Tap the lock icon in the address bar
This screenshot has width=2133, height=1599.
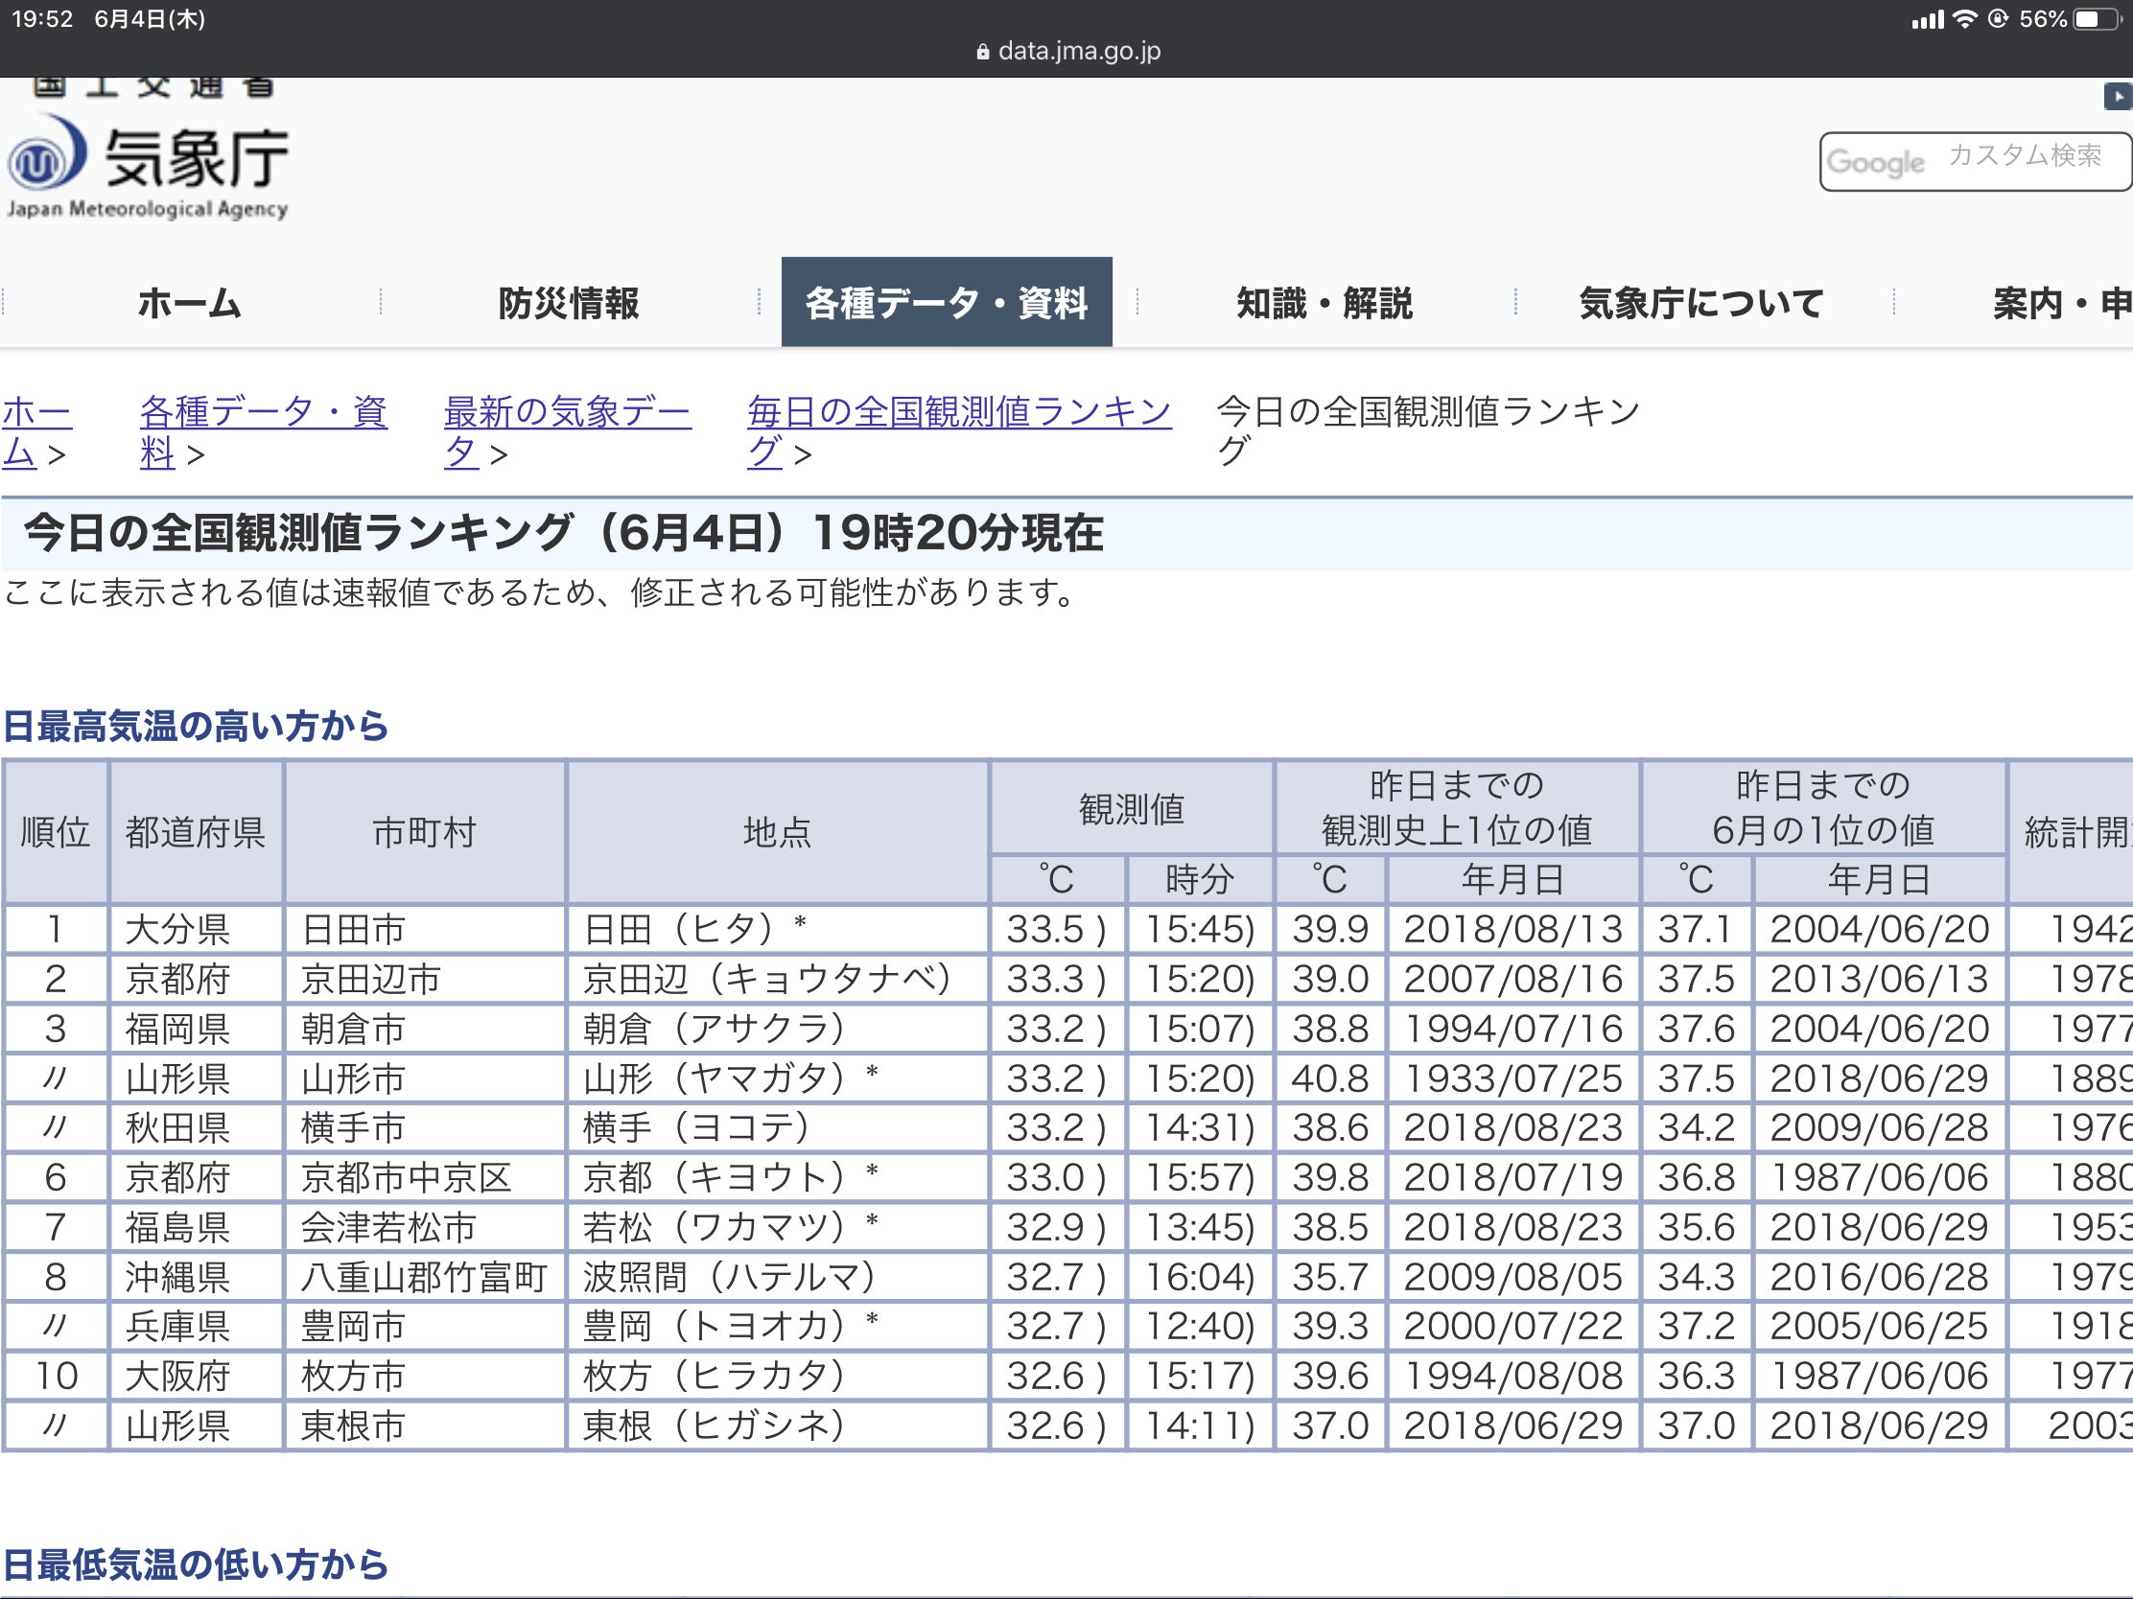[x=983, y=52]
